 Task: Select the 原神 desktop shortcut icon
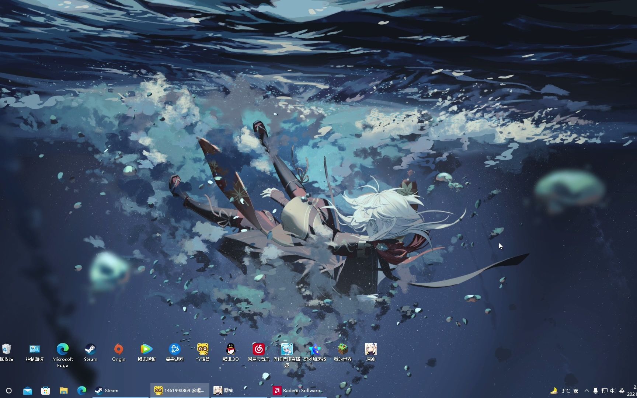370,352
